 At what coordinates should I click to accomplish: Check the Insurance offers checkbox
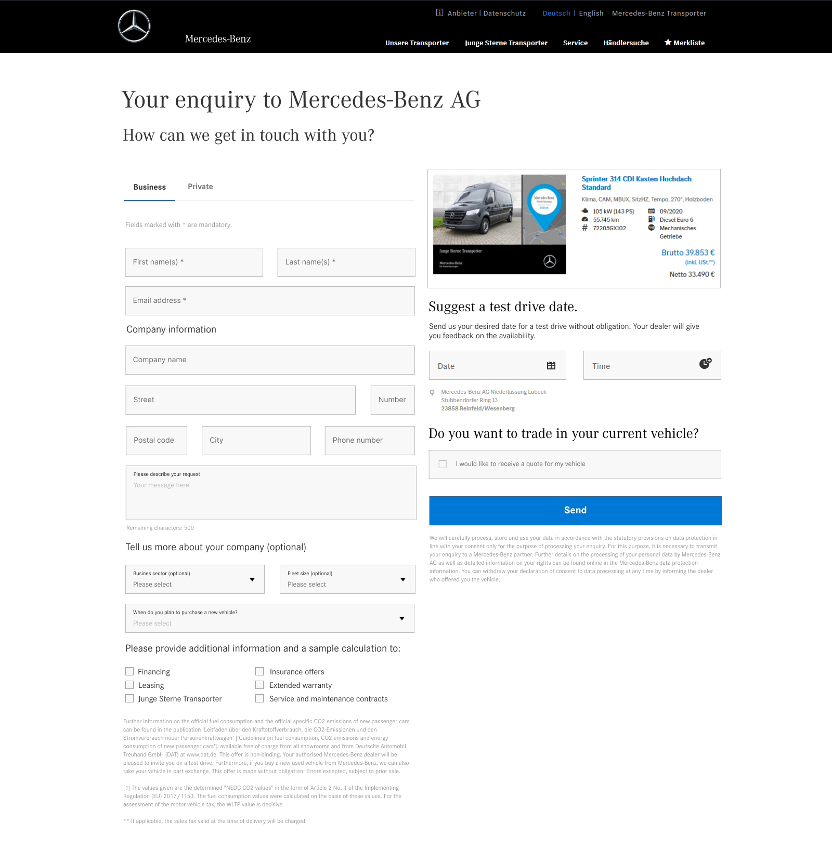259,671
